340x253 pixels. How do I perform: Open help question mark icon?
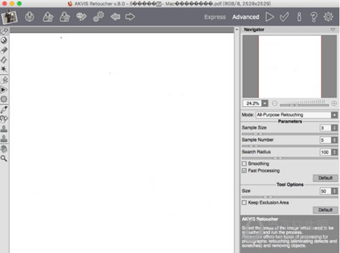tap(313, 17)
